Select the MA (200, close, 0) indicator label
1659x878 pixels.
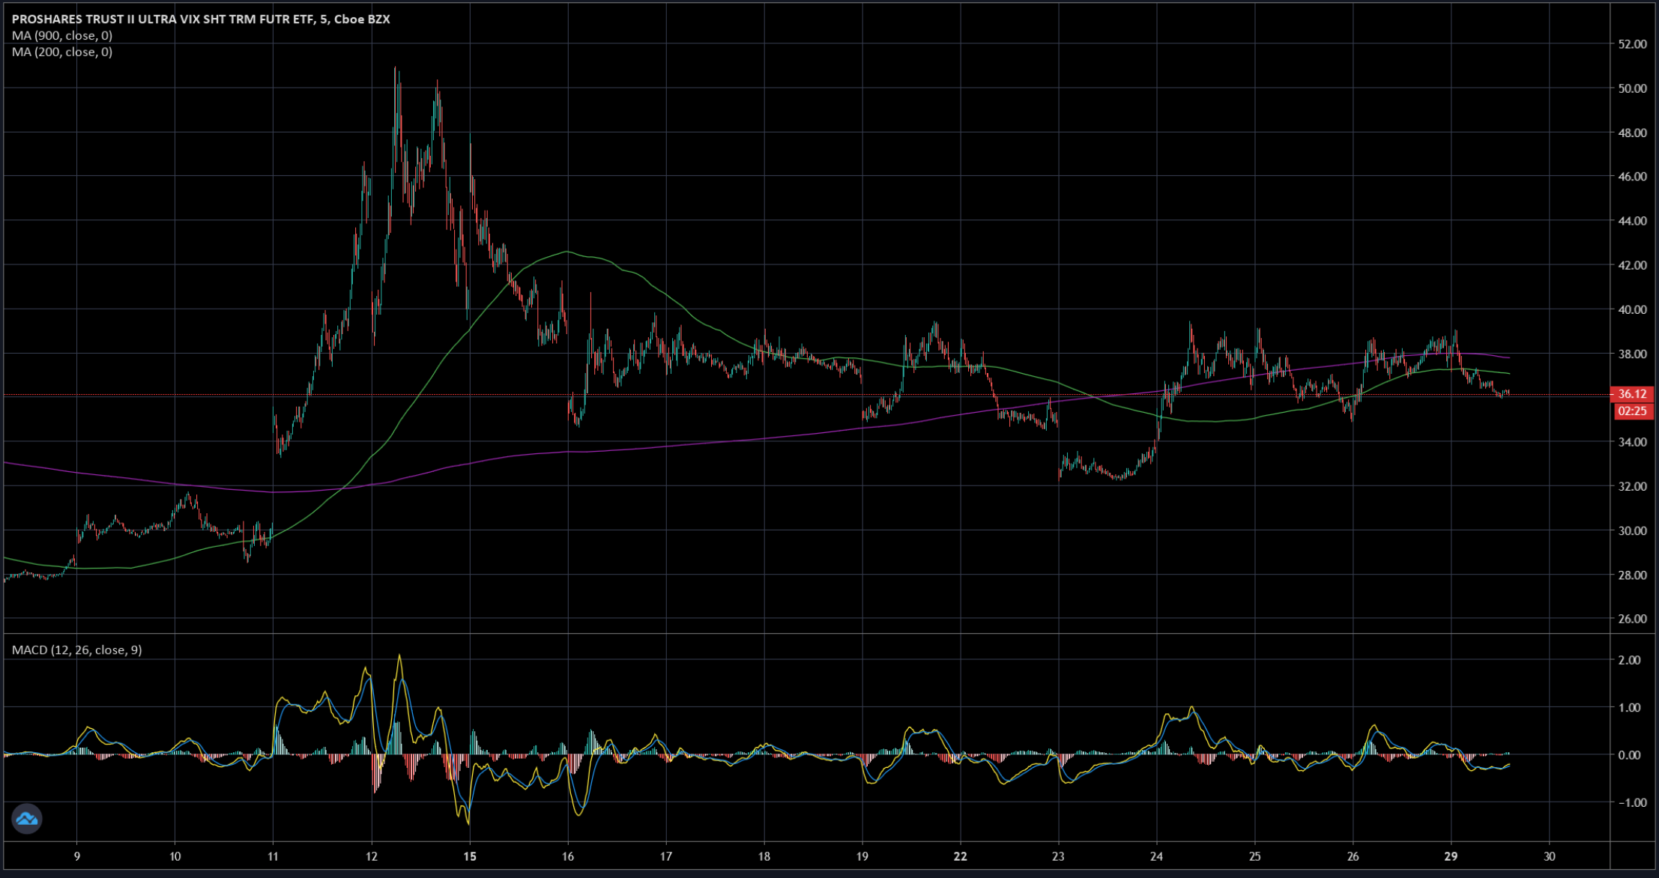[x=62, y=52]
